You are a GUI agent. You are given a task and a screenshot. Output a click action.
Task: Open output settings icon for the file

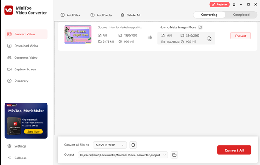click(x=209, y=39)
